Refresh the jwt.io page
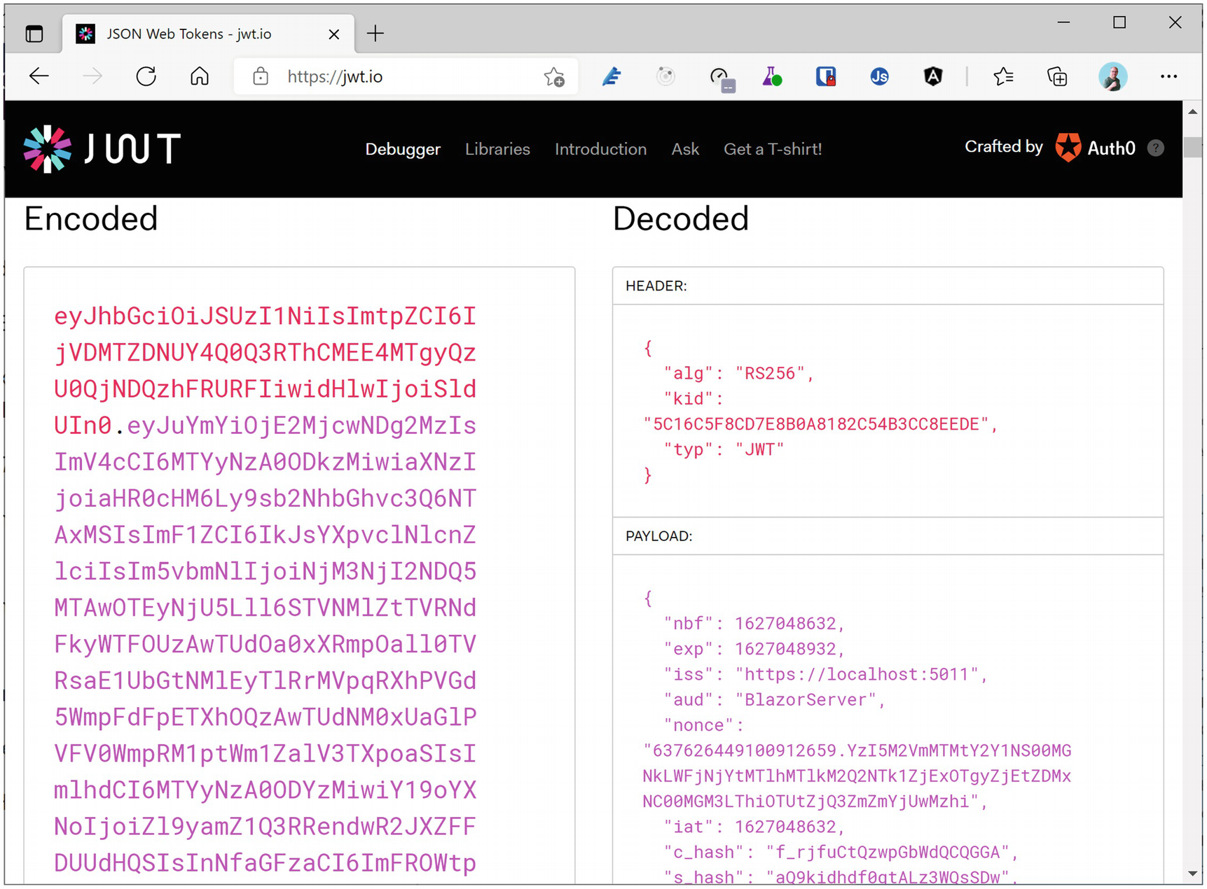1207x889 pixels. (146, 77)
